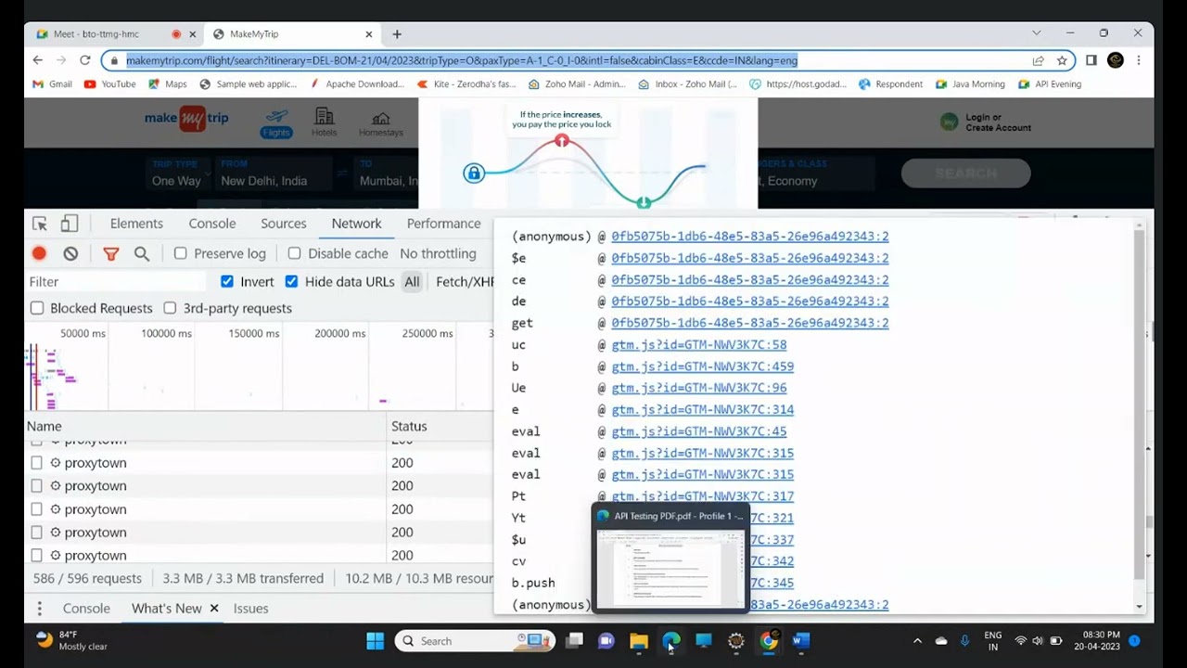Screen dimensions: 1187x668
Task: Bookmark this page with the star icon
Action: [1062, 60]
